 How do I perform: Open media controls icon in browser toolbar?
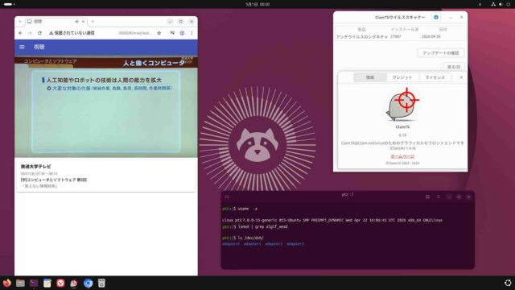click(172, 33)
